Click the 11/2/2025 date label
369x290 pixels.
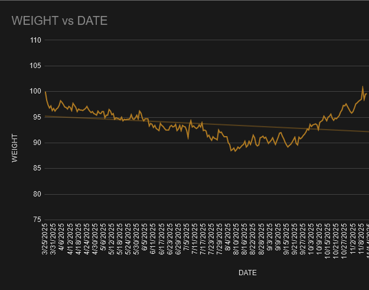353,239
